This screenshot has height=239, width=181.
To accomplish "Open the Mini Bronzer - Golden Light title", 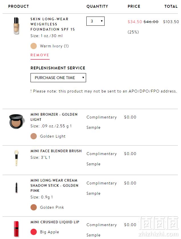I will (54, 117).
